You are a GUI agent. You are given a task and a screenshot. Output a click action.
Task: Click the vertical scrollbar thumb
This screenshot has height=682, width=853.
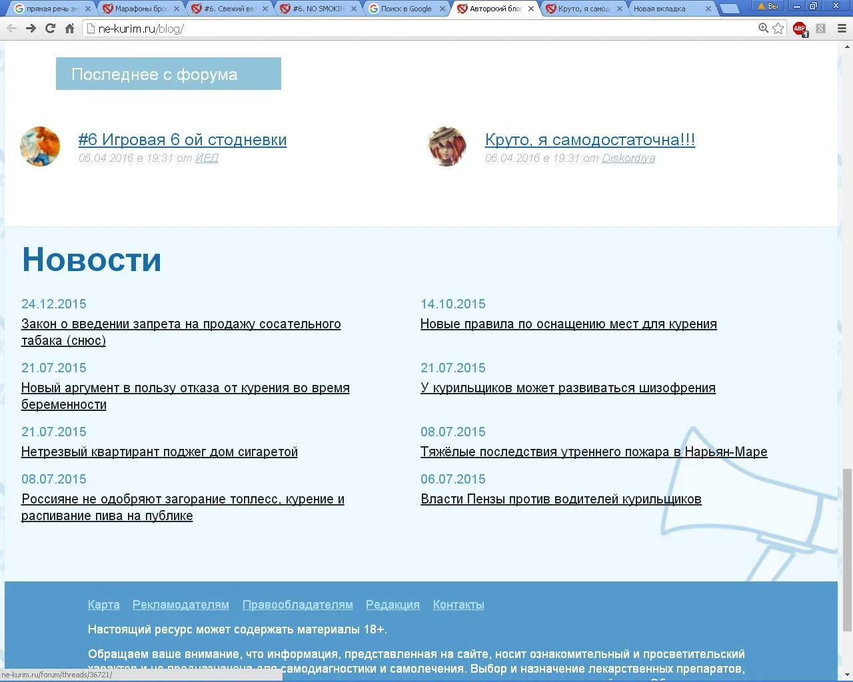click(847, 549)
